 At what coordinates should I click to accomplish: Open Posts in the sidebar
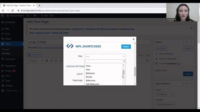(7, 34)
